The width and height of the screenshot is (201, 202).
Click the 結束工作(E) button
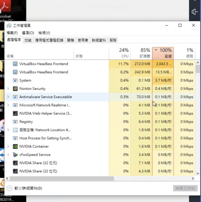coord(185,188)
